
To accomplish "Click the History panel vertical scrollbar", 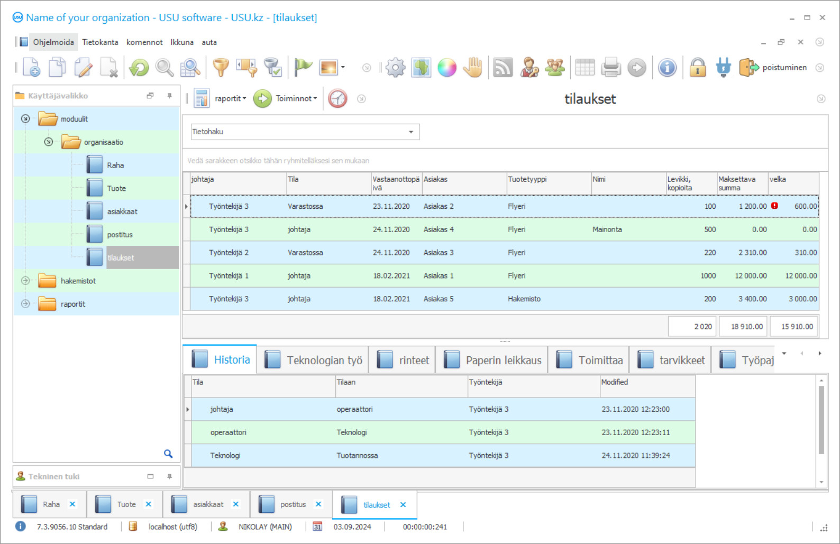I will tap(821, 420).
